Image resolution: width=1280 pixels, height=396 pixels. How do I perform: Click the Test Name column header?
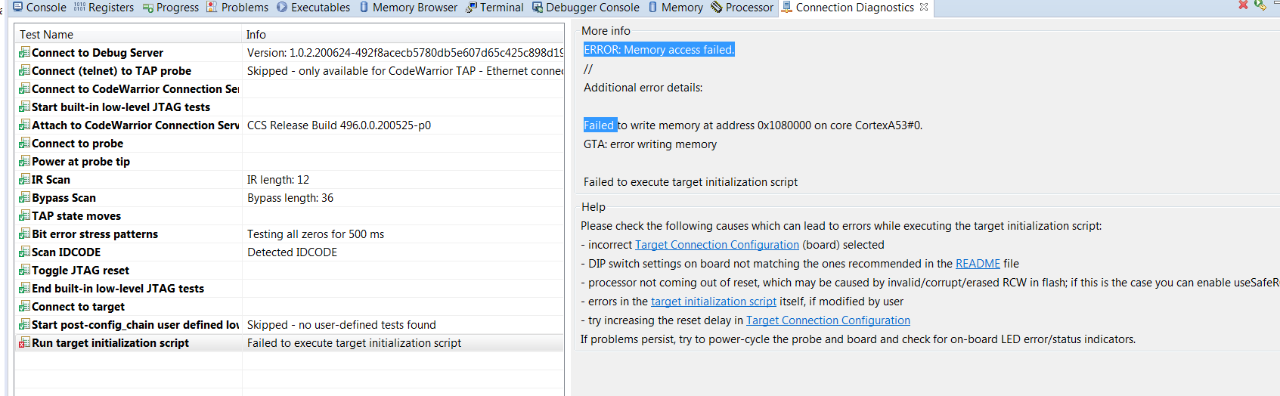[x=47, y=35]
